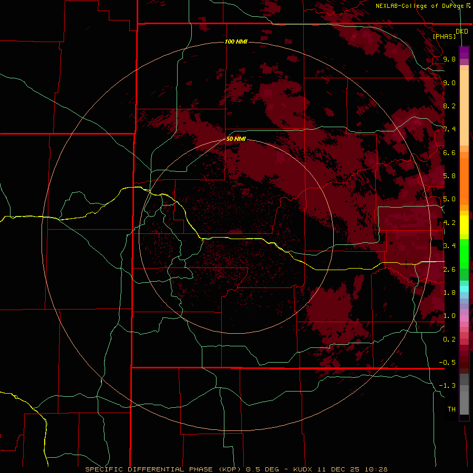This screenshot has width=473, height=473.
Task: Click the -0.5 legend value
Action: 447,363
